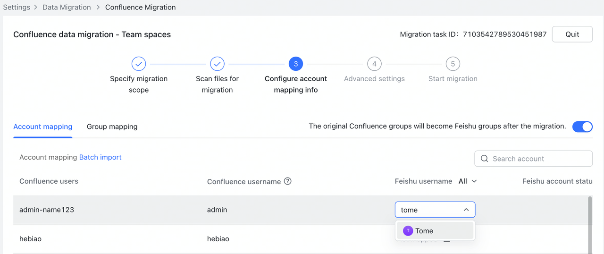Toggle Confluence groups become Feishu groups switch
This screenshot has height=254, width=604.
[582, 127]
